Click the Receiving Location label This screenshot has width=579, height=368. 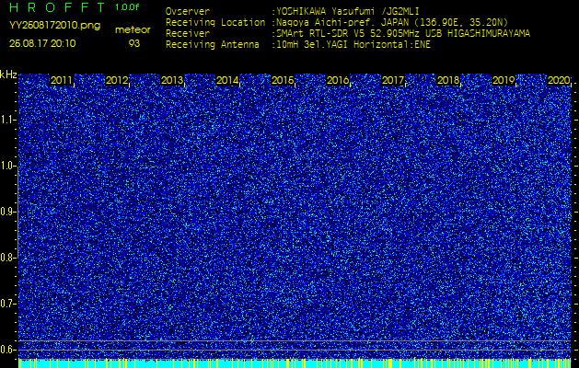[215, 22]
